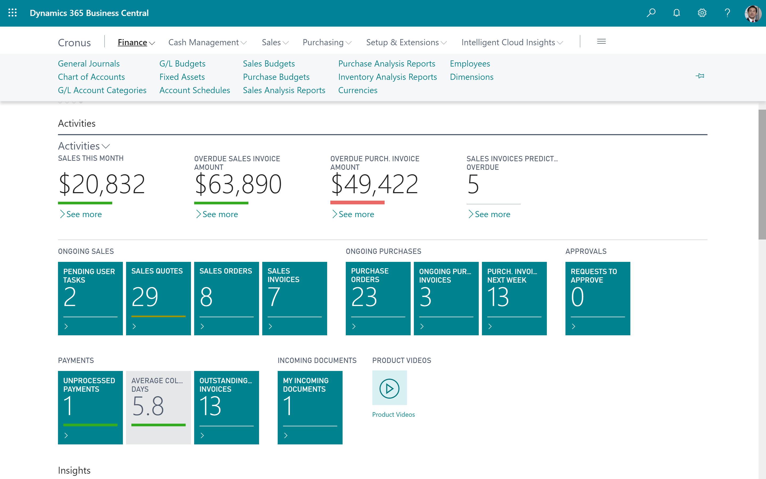Open the notifications bell
The width and height of the screenshot is (766, 479).
(676, 13)
